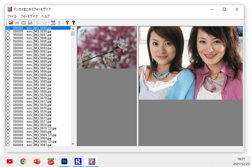Click the file list scroll up arrow
251x167 pixels.
point(73,29)
